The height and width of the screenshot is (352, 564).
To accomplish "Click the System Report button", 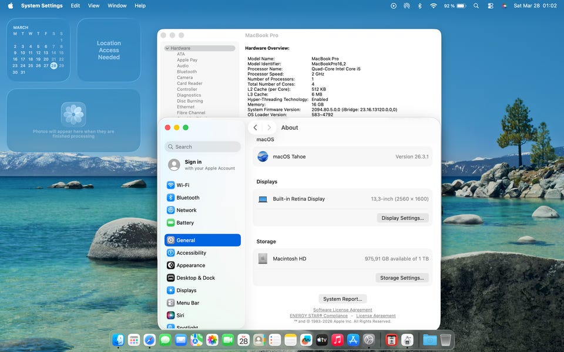I will point(343,299).
